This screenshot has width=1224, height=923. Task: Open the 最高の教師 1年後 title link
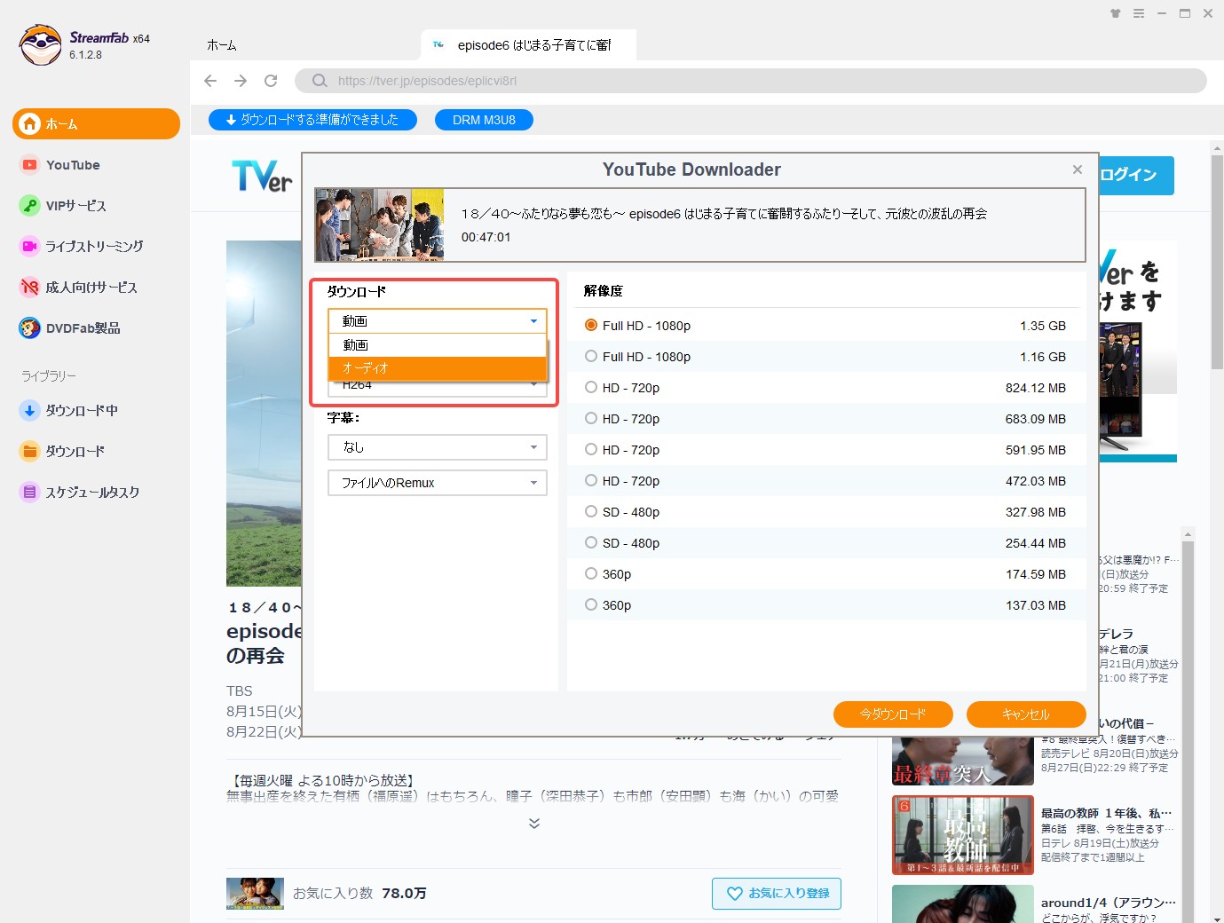[1106, 813]
